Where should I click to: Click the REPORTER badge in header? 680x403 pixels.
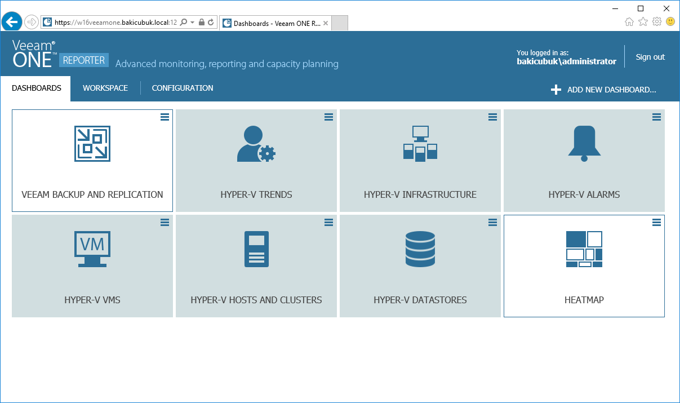coord(84,60)
